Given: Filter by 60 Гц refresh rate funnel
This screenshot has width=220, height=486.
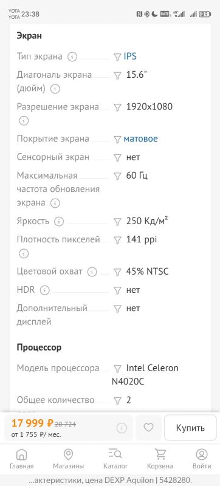Looking at the screenshot, I should point(117,176).
